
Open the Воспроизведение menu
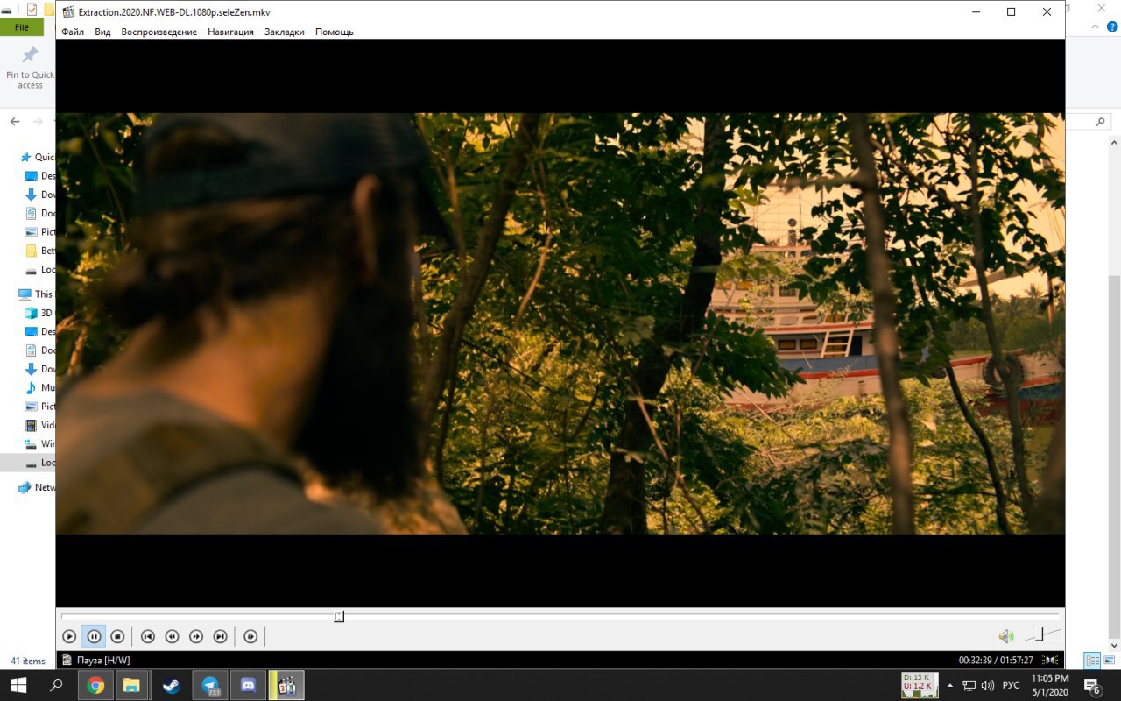[159, 32]
